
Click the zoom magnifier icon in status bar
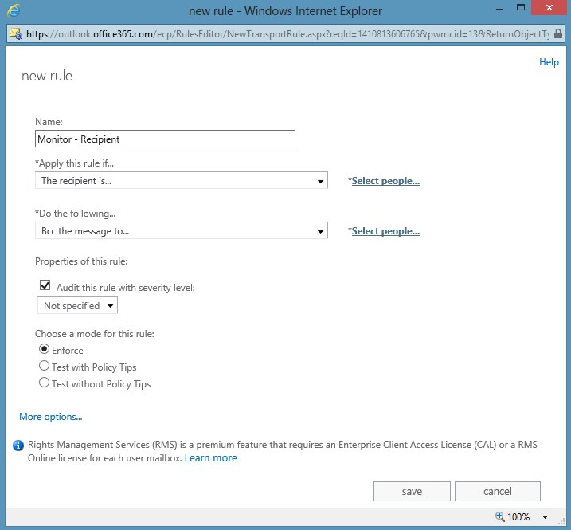coord(499,516)
